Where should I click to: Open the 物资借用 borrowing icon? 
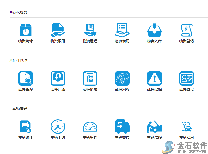click(122, 30)
